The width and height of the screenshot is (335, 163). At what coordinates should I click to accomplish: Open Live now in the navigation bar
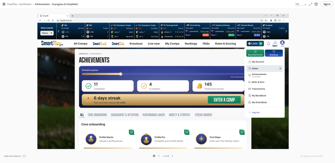tap(154, 44)
